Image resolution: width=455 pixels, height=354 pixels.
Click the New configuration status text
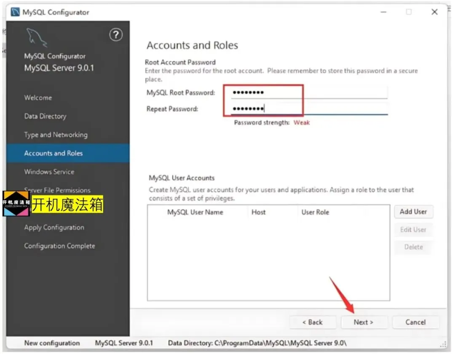(x=52, y=343)
